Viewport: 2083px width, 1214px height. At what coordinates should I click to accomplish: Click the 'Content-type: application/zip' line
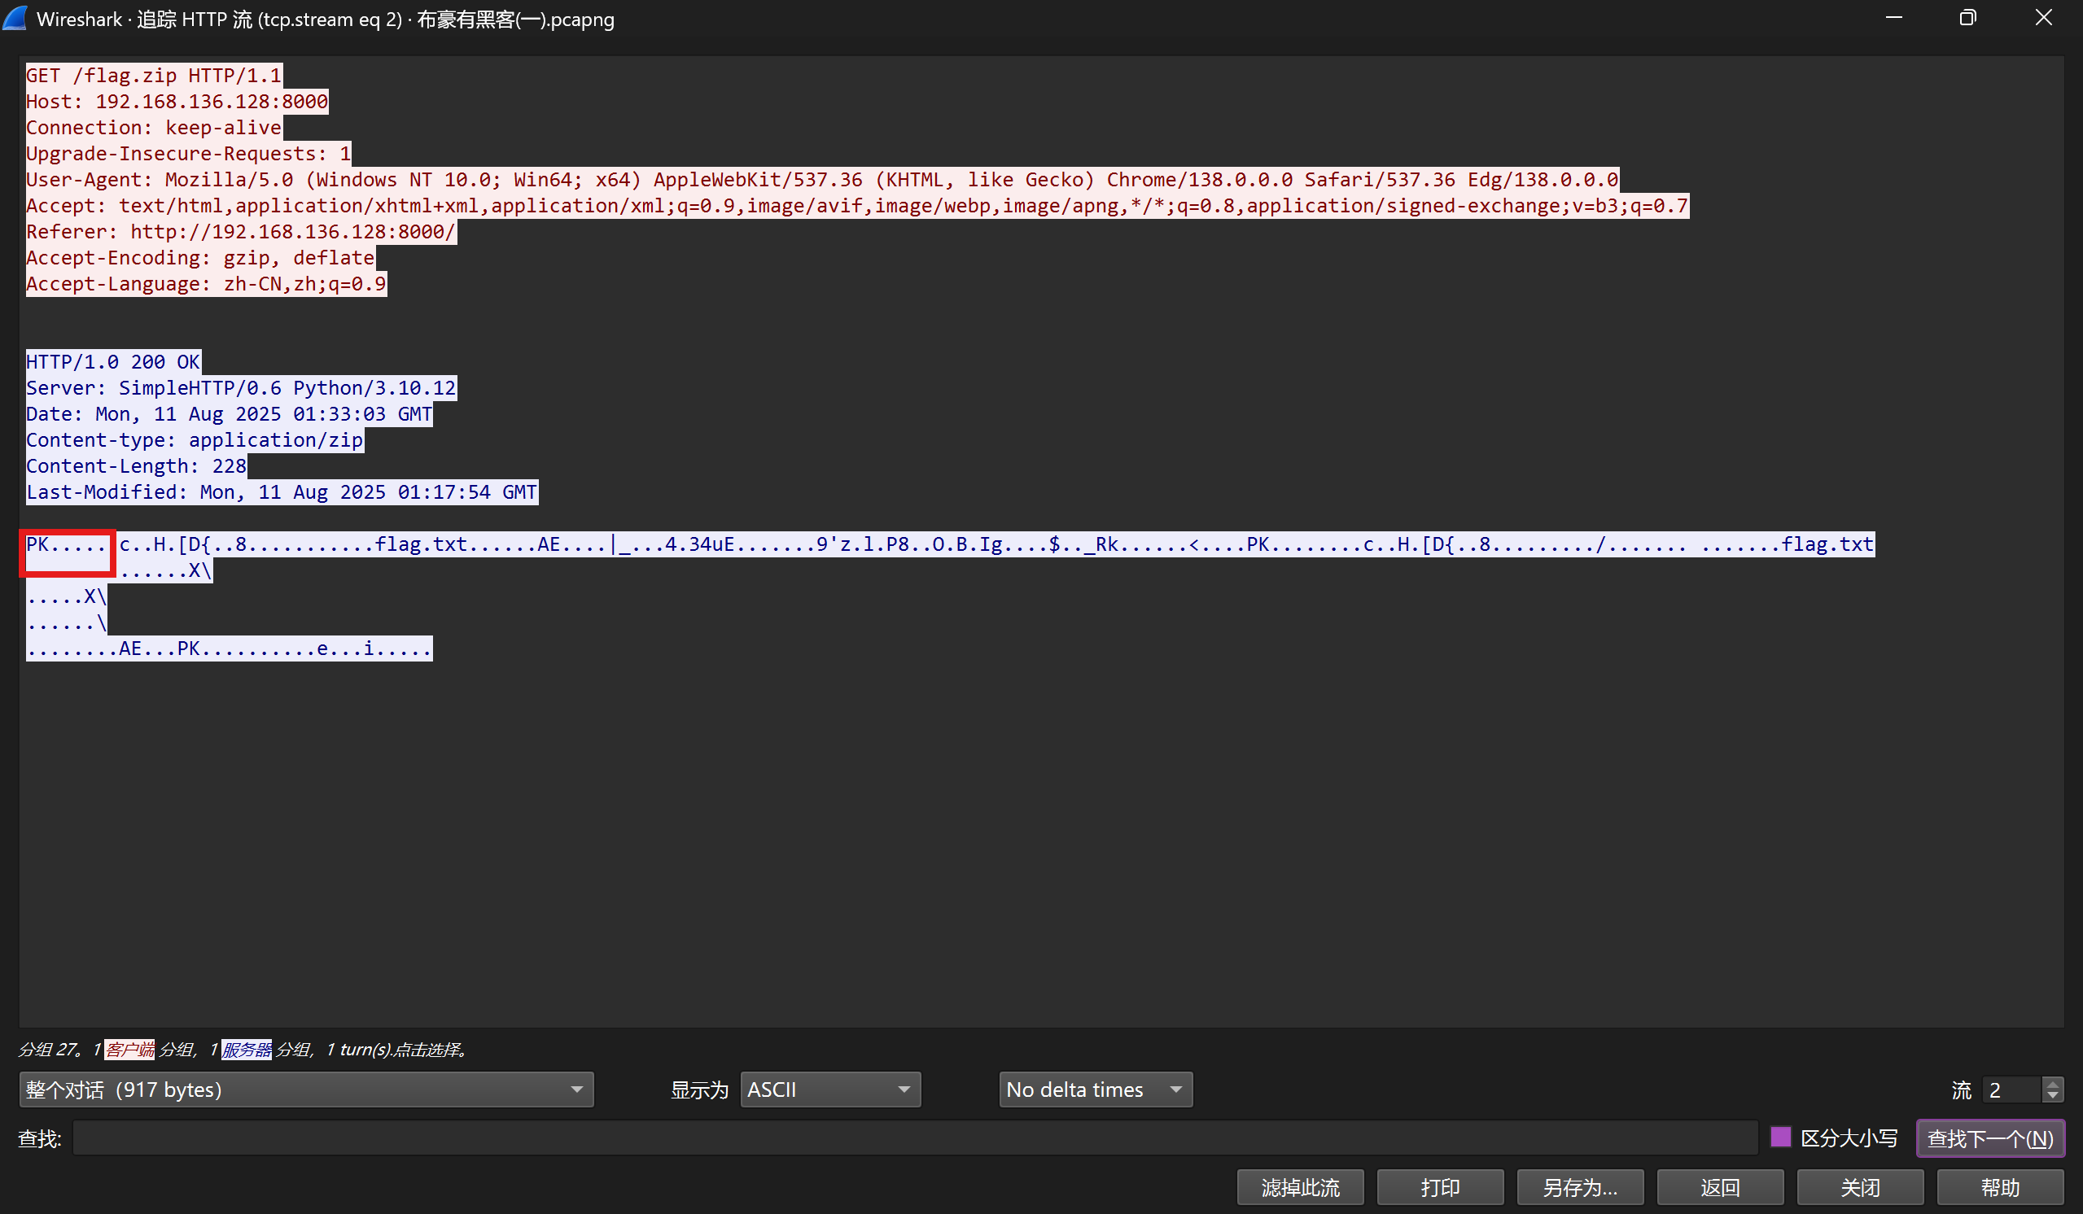point(195,439)
